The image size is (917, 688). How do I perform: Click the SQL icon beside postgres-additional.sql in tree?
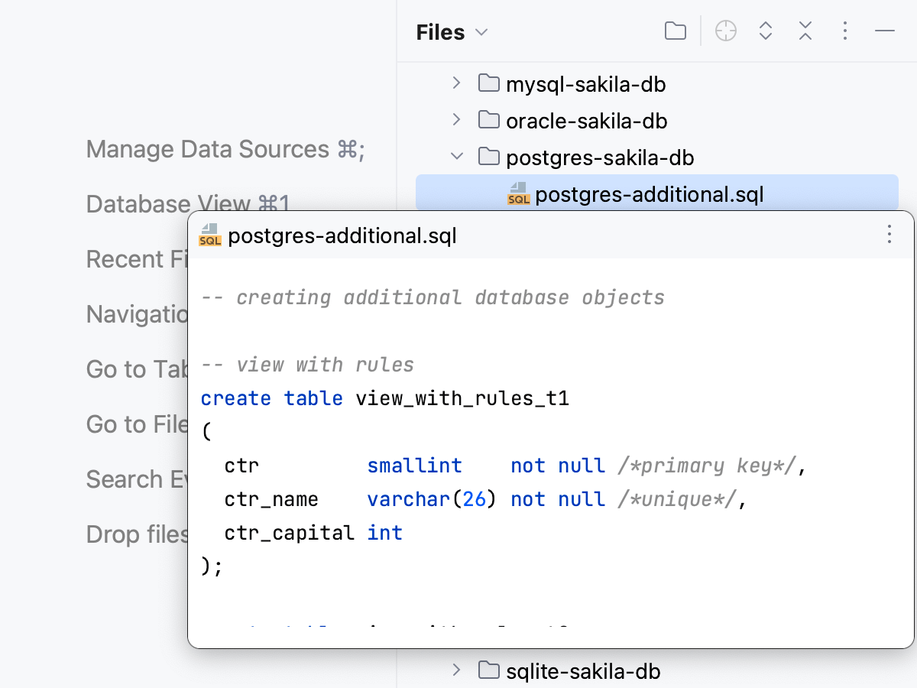(x=518, y=195)
